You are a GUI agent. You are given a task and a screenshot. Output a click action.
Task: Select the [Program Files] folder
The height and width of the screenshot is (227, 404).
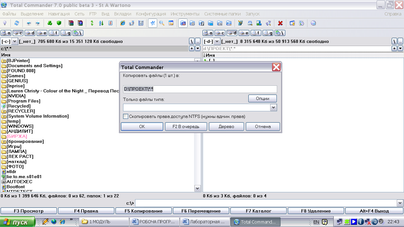[x=23, y=101]
